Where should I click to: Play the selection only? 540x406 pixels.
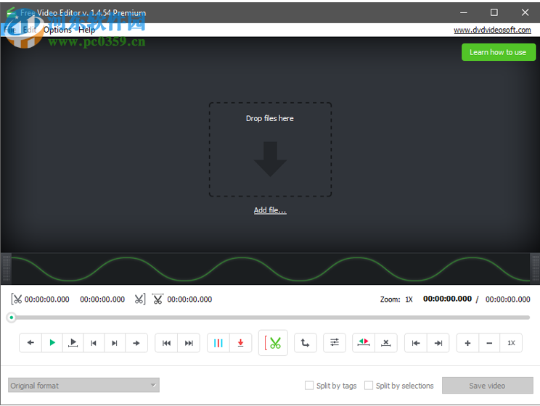click(73, 343)
